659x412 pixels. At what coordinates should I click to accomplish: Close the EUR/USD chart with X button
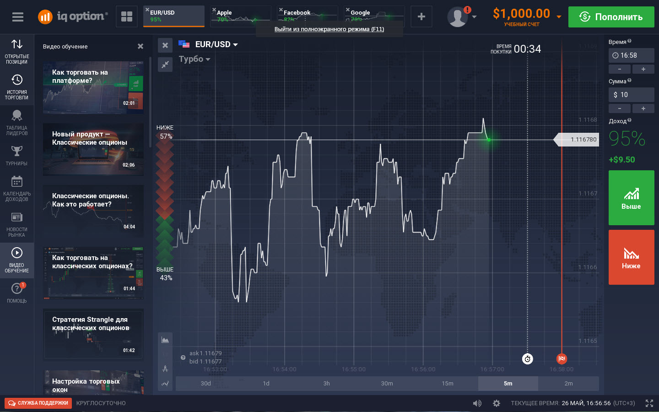point(165,45)
